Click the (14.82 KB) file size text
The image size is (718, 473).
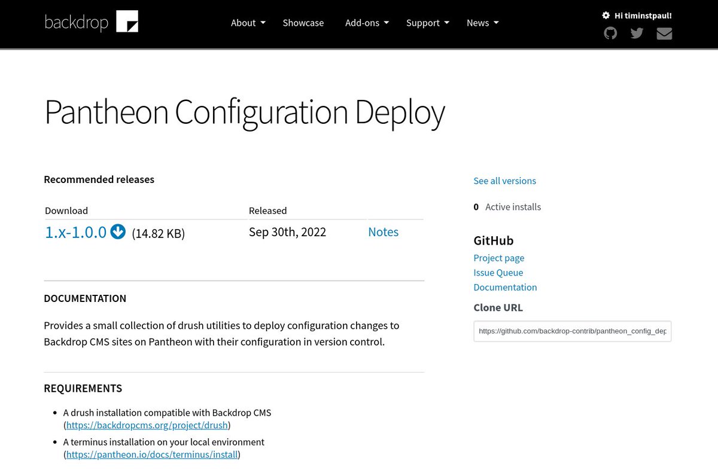coord(159,234)
